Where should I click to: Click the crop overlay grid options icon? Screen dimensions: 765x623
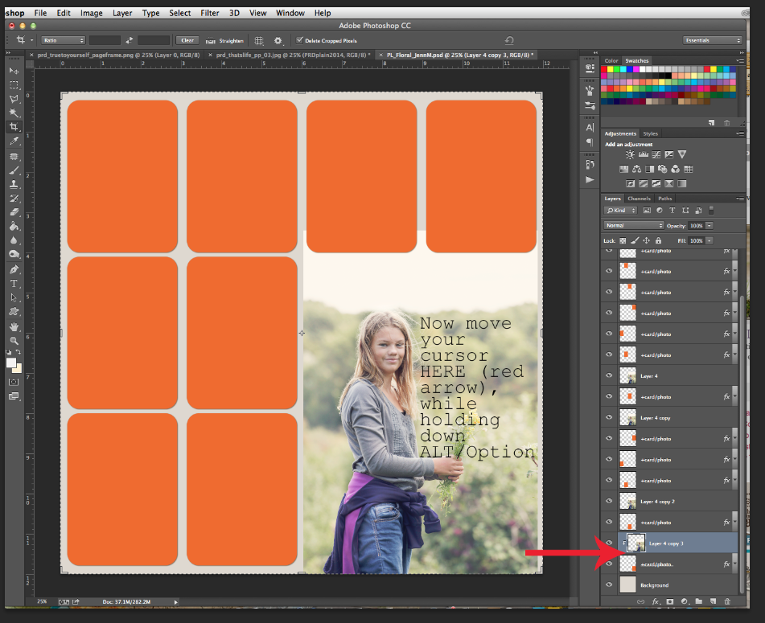(259, 40)
